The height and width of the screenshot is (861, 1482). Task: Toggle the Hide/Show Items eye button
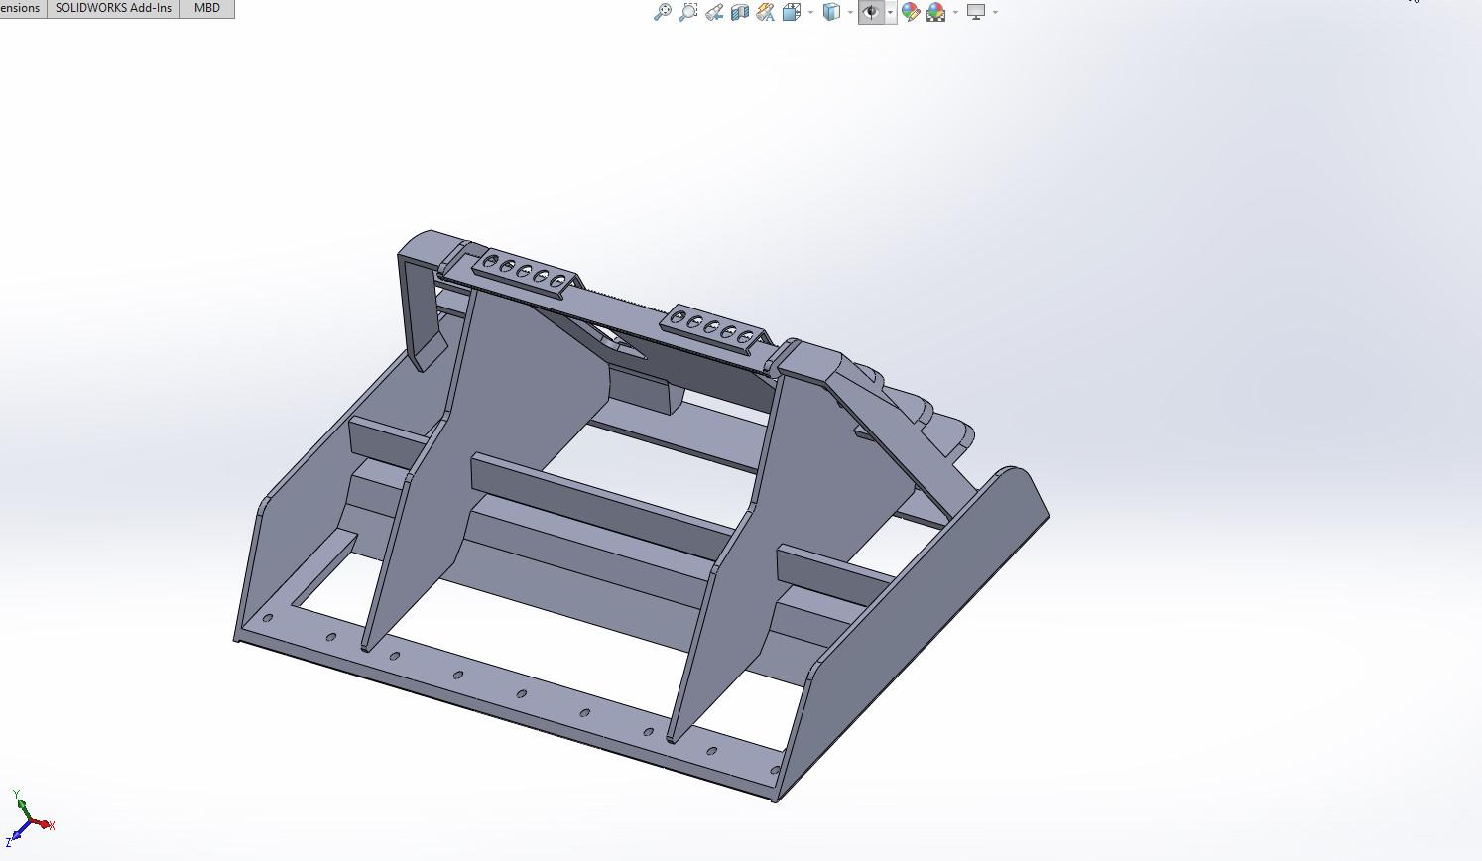click(871, 12)
